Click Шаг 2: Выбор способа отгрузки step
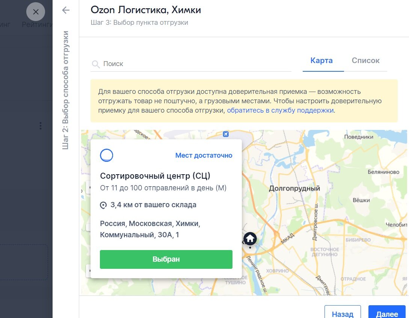Viewport: 409px width, 318px height. pyautogui.click(x=65, y=90)
